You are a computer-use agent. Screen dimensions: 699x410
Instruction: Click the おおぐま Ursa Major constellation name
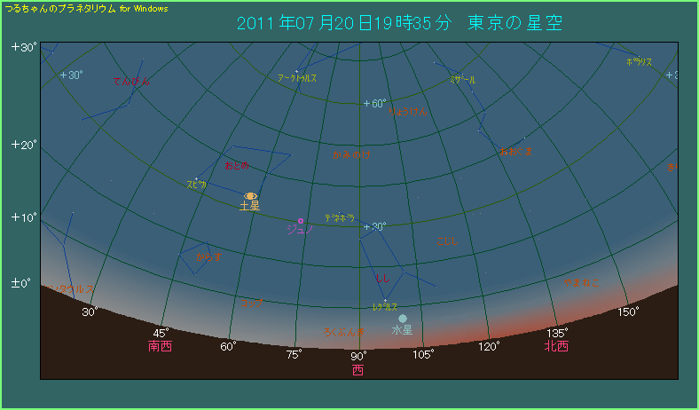pos(515,152)
